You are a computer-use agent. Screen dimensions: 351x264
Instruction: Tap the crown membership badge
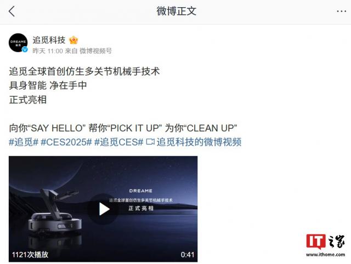pyautogui.click(x=73, y=40)
